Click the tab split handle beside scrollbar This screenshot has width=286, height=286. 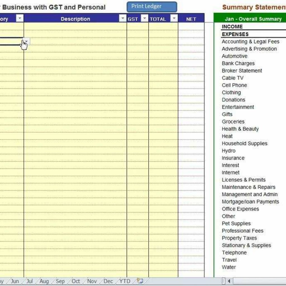pos(223,281)
